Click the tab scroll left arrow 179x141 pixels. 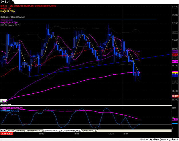point(2,130)
